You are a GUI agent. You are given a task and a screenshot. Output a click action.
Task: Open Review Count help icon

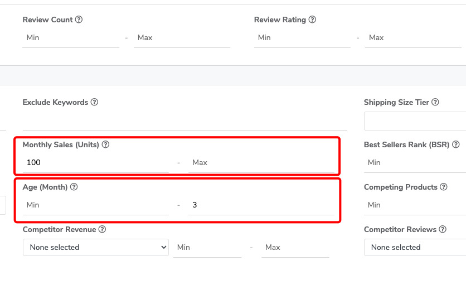click(79, 20)
